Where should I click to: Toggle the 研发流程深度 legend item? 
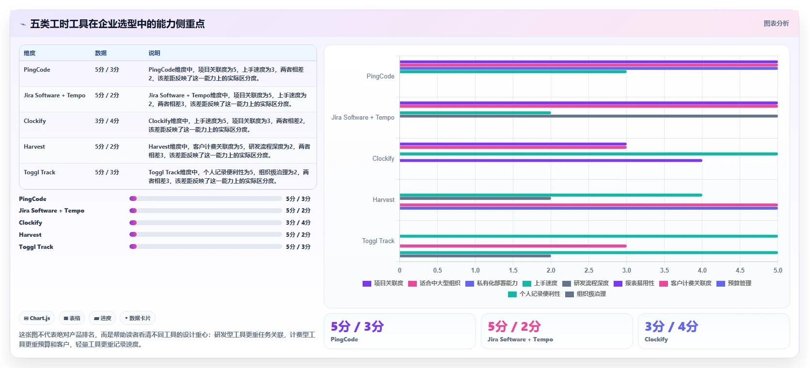tap(586, 283)
